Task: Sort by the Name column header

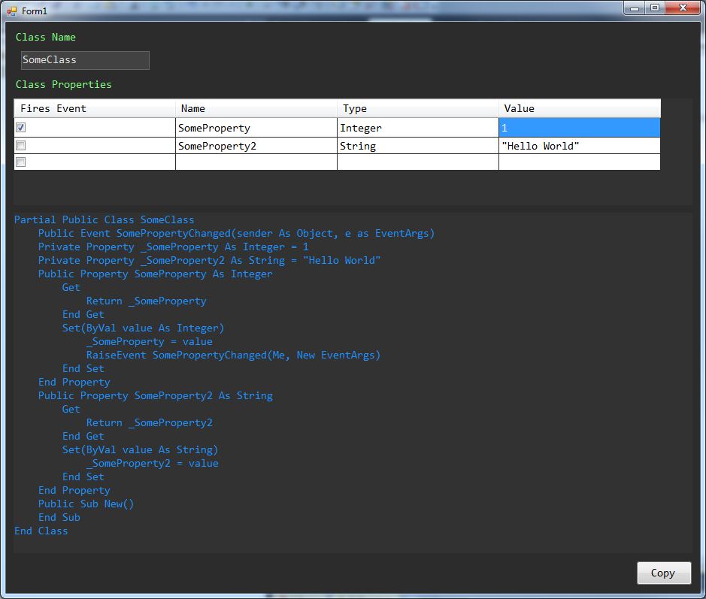Action: click(x=256, y=108)
